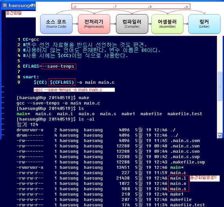Click the terminal window icon in title bar

(x=5, y=5)
